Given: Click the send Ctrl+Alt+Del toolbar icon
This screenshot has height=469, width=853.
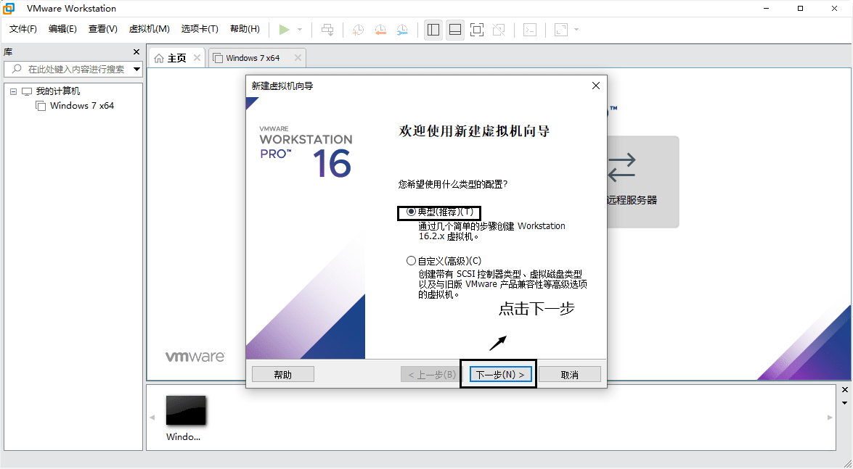Looking at the screenshot, I should [327, 29].
